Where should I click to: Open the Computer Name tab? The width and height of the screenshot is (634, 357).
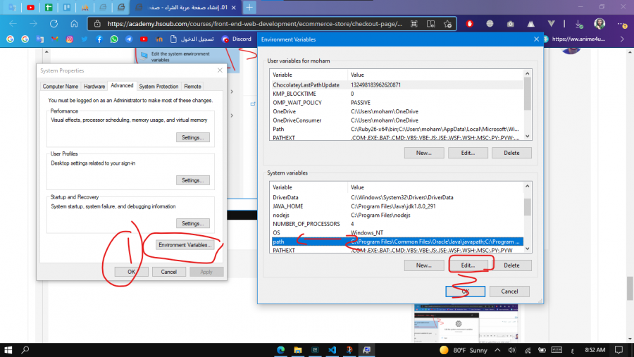pos(61,86)
